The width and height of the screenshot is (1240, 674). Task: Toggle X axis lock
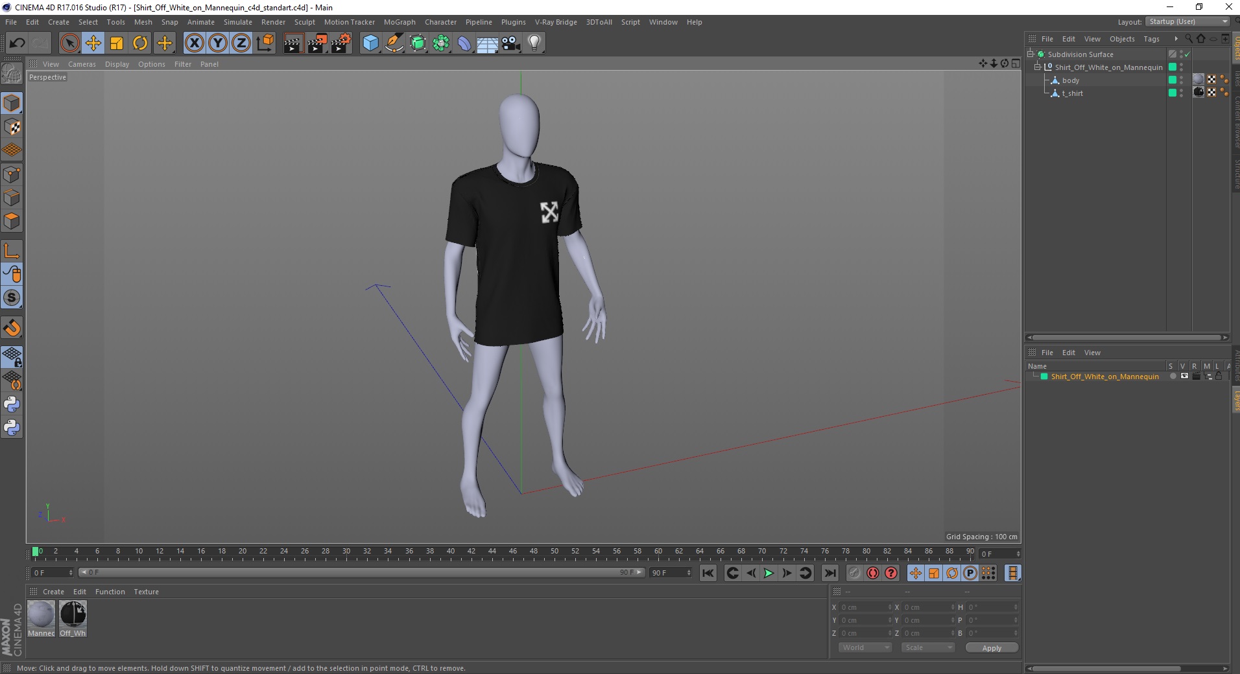click(x=194, y=43)
